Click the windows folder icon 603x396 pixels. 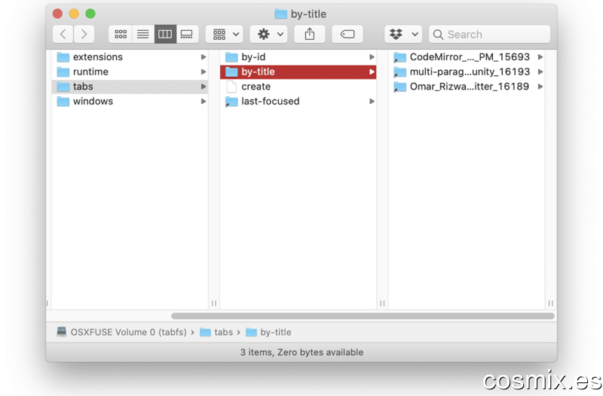pos(63,102)
